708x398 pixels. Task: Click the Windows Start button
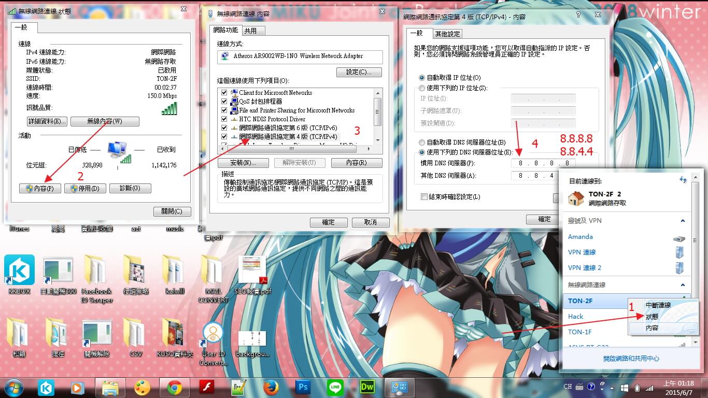pyautogui.click(x=14, y=387)
